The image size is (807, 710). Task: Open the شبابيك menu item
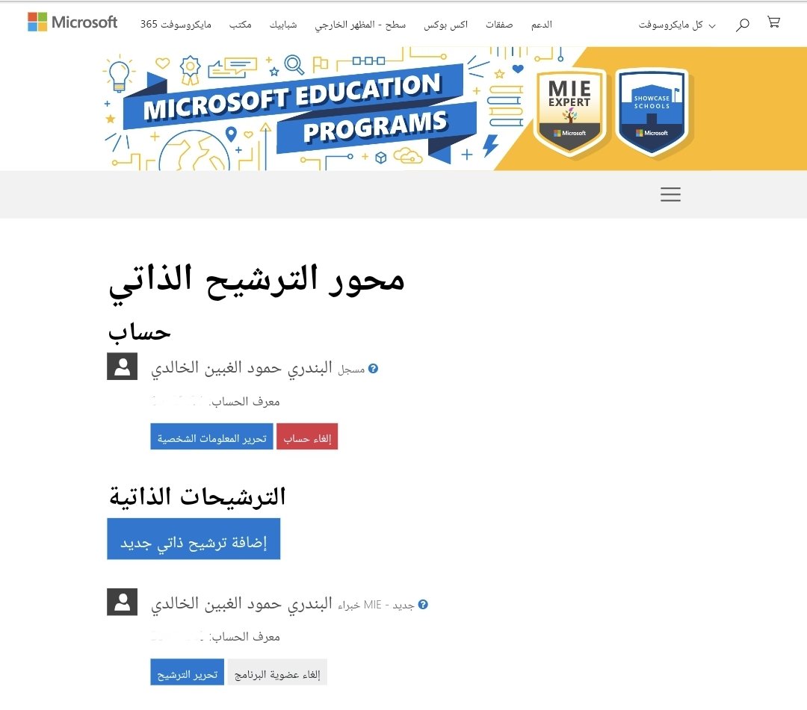(x=283, y=25)
